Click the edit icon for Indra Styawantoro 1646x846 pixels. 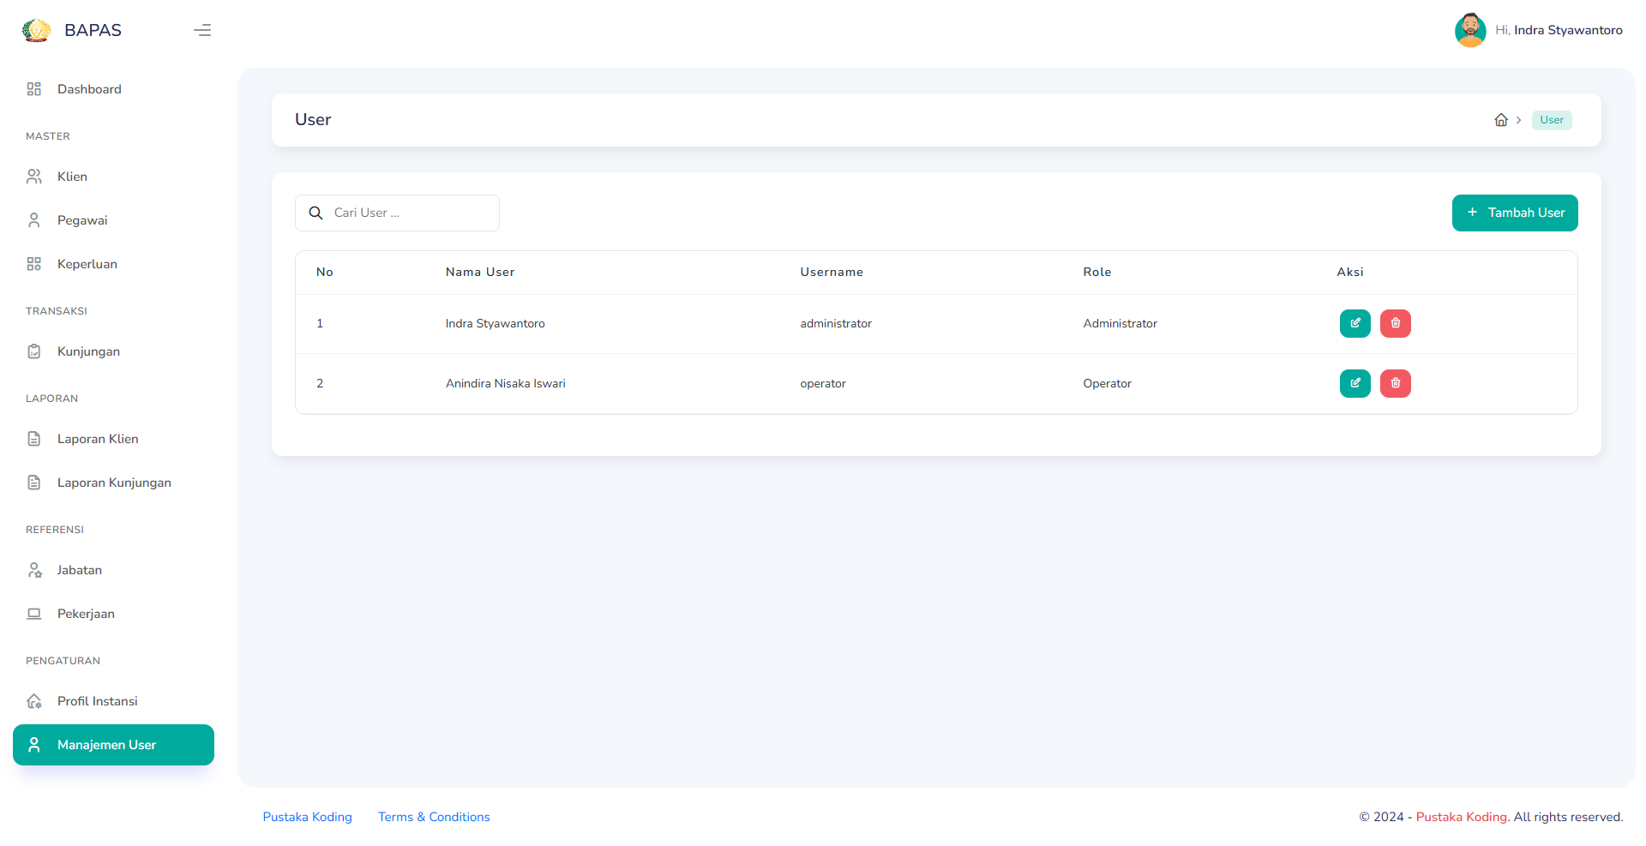click(1355, 323)
